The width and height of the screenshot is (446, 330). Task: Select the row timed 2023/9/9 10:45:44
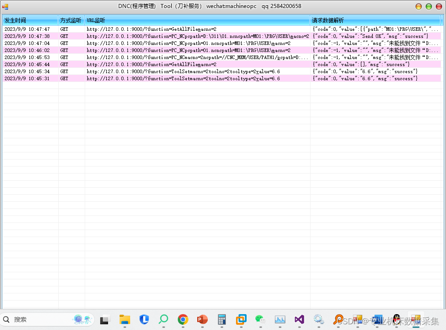click(x=222, y=64)
